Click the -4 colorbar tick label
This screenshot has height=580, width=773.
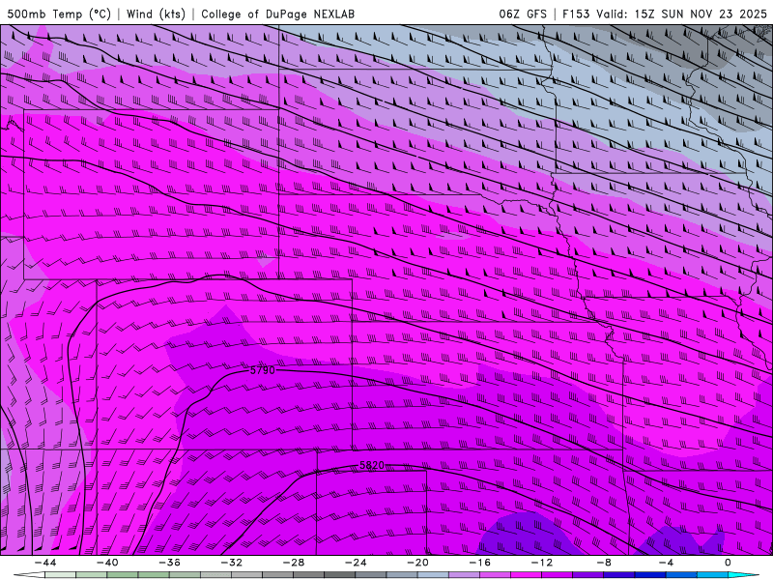click(x=666, y=563)
